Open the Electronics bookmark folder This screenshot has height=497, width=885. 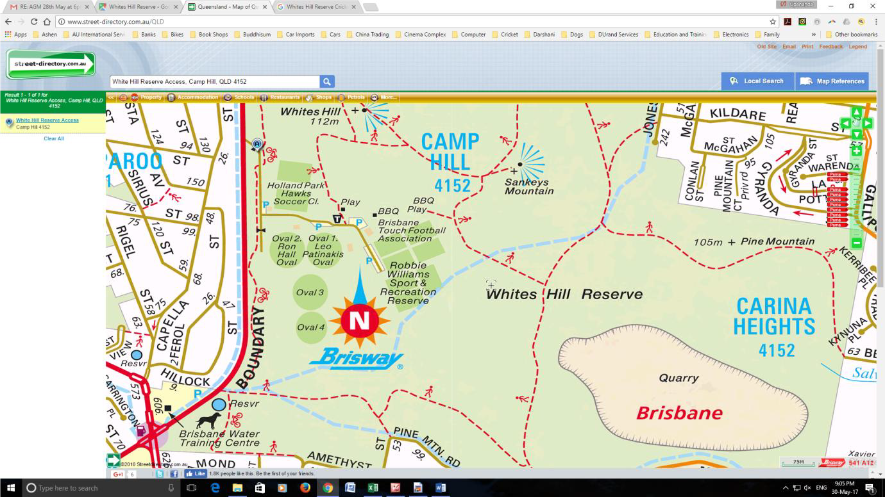[x=730, y=35]
